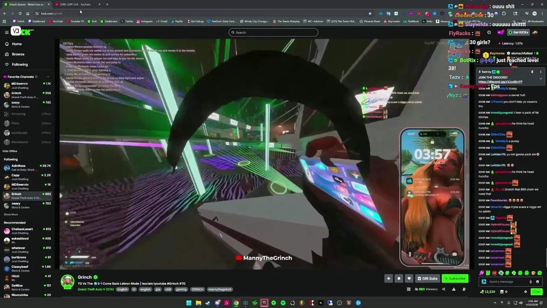The height and width of the screenshot is (308, 547).
Task: Expand the list with Show More
Action: [x=11, y=214]
